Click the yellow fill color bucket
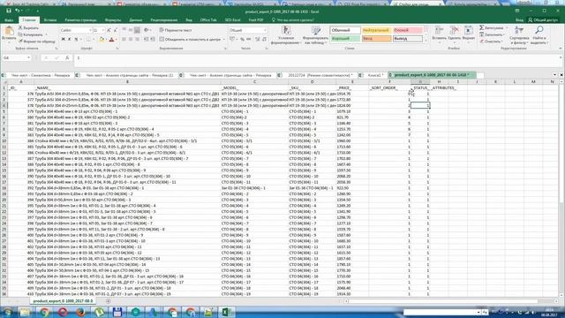This screenshot has height=318, width=565. click(x=102, y=39)
